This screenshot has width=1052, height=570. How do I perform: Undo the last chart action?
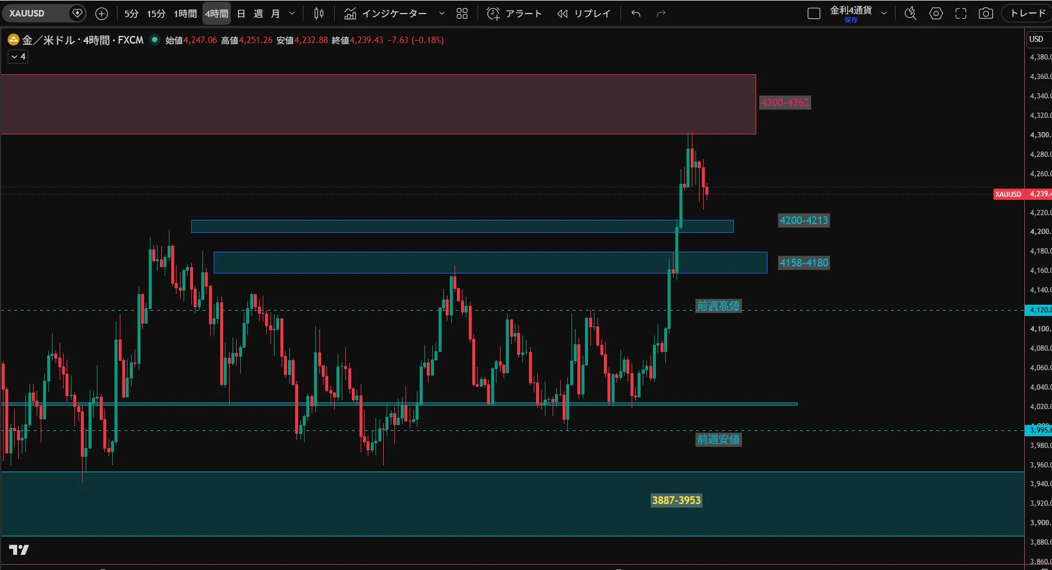[x=636, y=14]
